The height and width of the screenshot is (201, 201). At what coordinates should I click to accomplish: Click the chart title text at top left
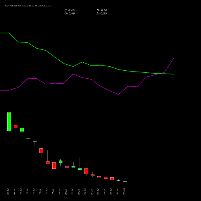[28, 6]
